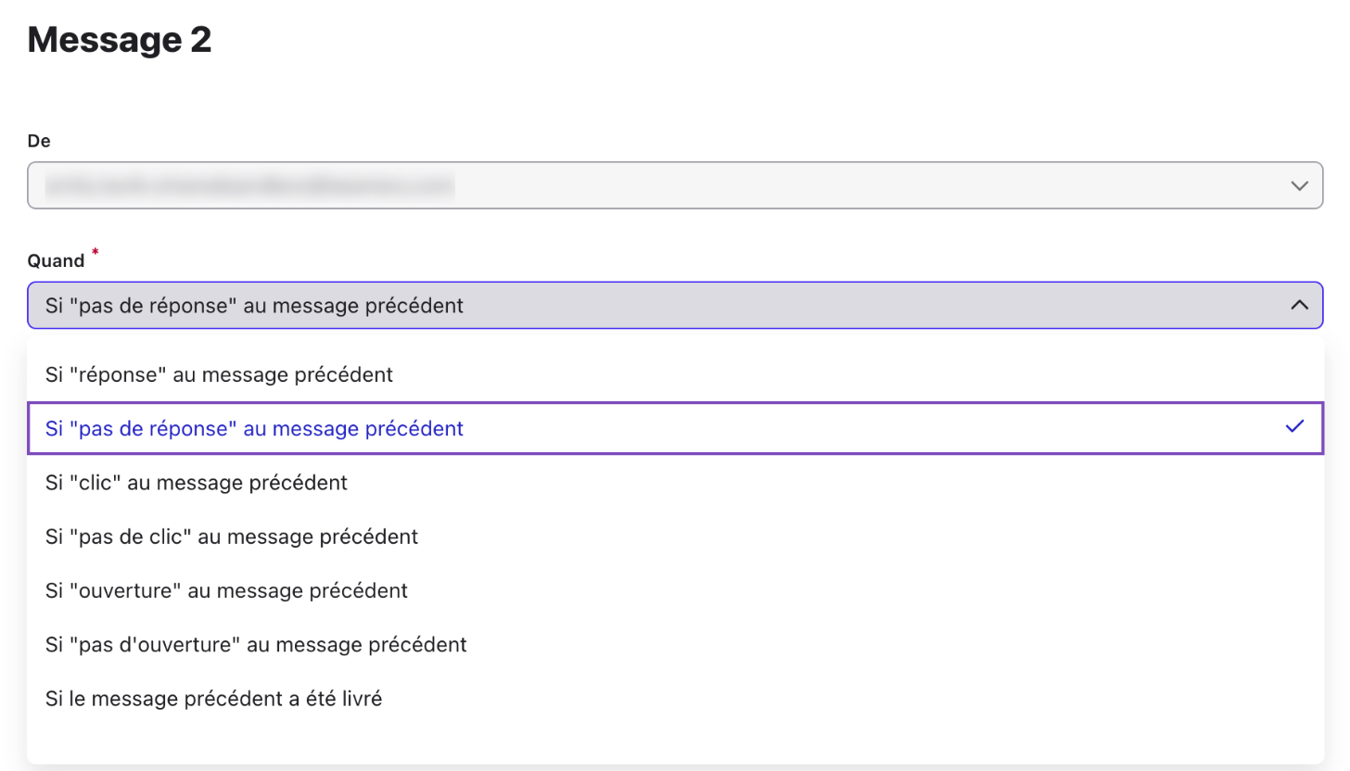The width and height of the screenshot is (1350, 771).
Task: Open the "De" sender dropdown
Action: click(675, 185)
